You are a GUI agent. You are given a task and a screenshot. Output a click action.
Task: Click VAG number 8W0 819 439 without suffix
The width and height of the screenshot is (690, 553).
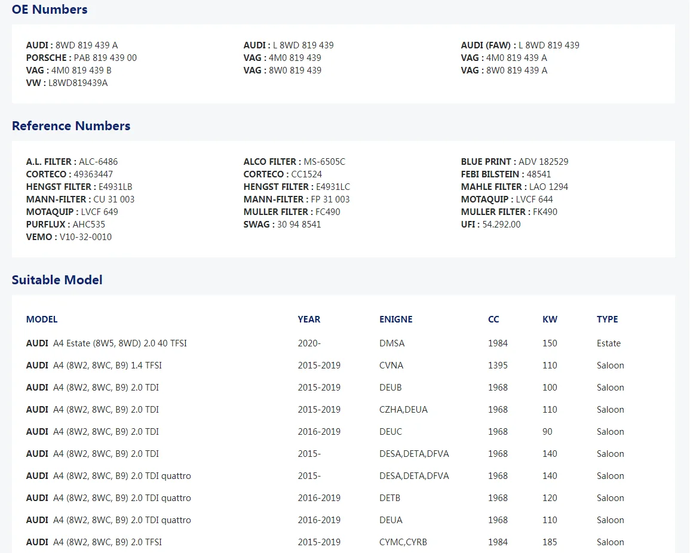coord(283,70)
